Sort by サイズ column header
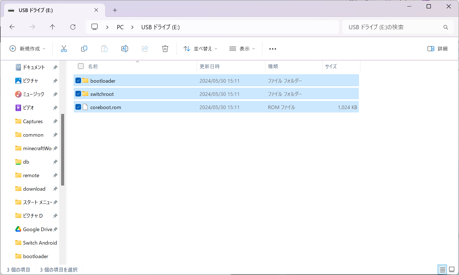Image resolution: width=459 pixels, height=275 pixels. pyautogui.click(x=331, y=66)
